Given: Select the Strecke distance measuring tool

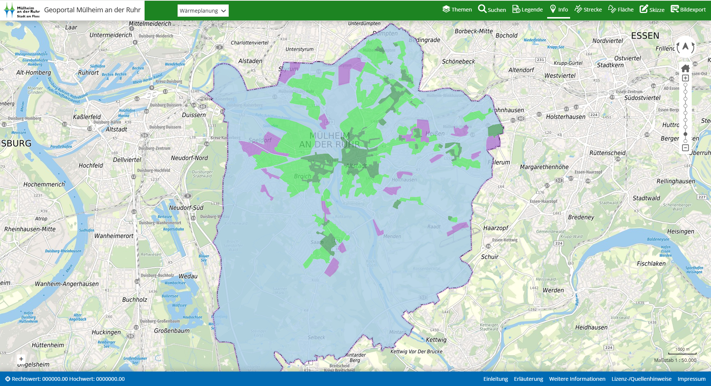Looking at the screenshot, I should pos(588,9).
